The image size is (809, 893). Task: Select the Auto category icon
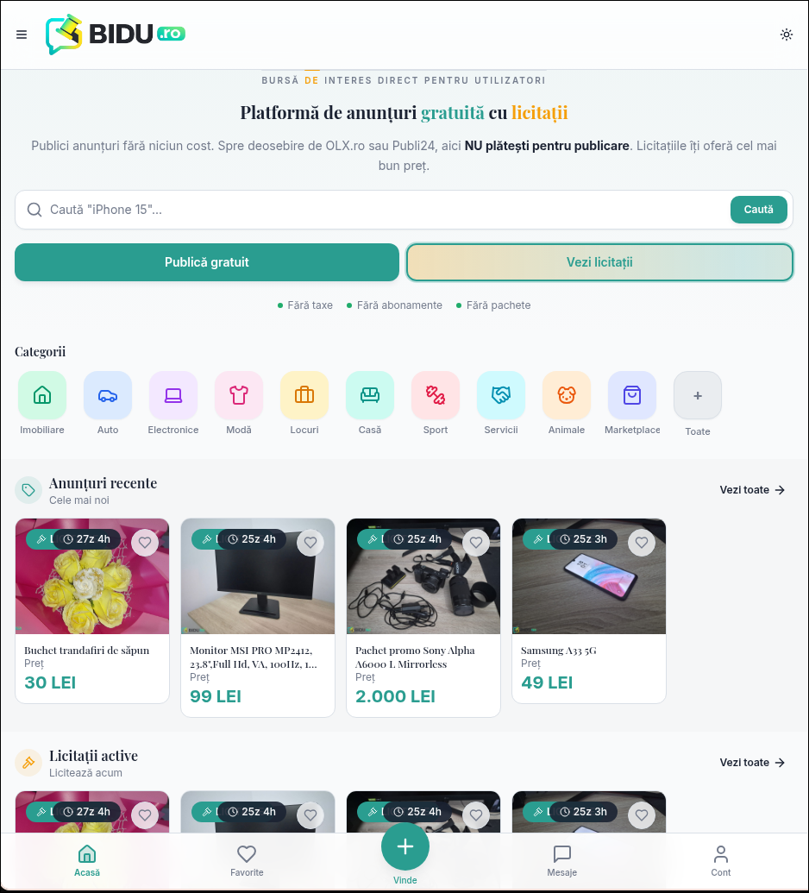click(x=107, y=393)
